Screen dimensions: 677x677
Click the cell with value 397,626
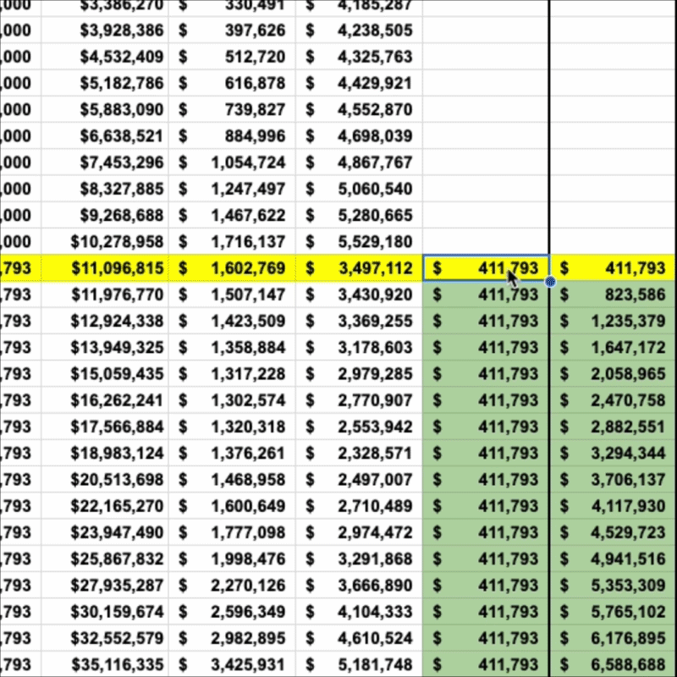(x=232, y=30)
